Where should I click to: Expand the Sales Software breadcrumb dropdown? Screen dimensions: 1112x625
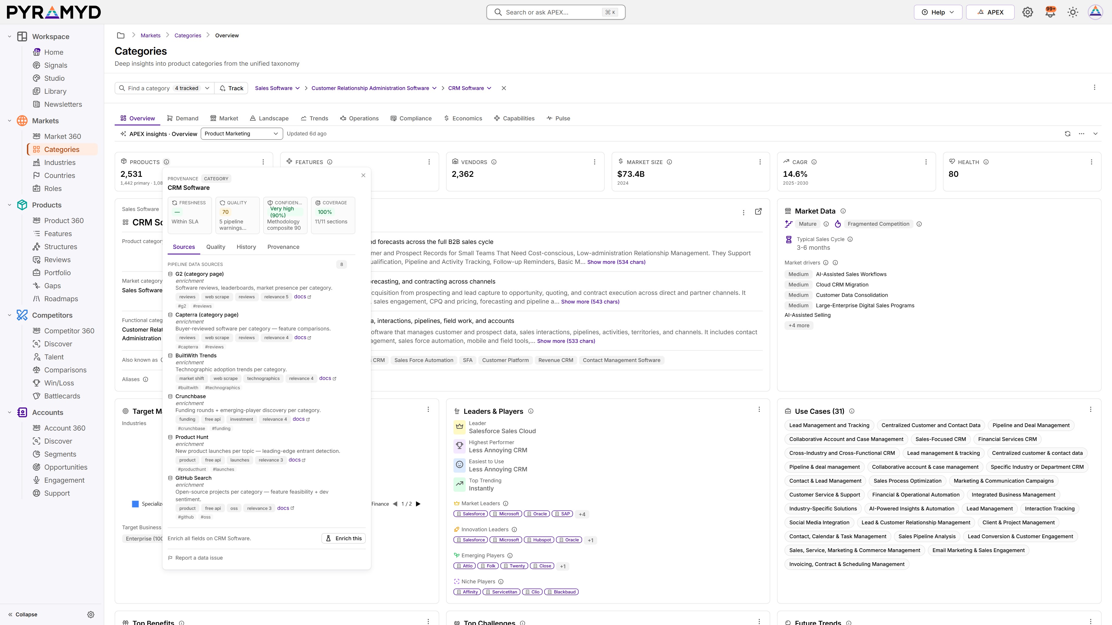(277, 88)
